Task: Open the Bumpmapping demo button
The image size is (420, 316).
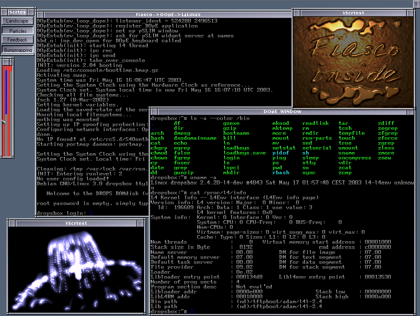Action: (18, 50)
